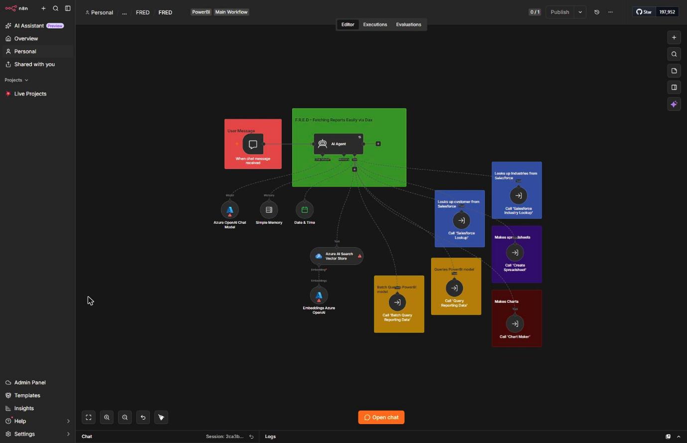Tidy up workflow nodes
This screenshot has width=687, height=443.
coord(161,418)
